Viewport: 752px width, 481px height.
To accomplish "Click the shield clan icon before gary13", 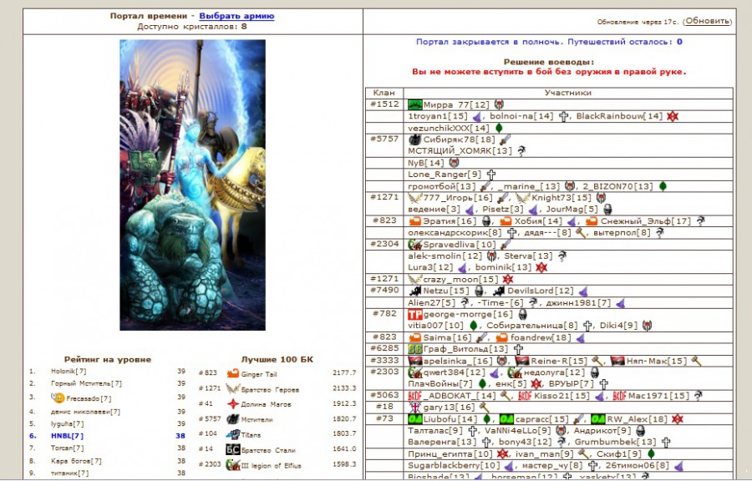I will coord(414,408).
